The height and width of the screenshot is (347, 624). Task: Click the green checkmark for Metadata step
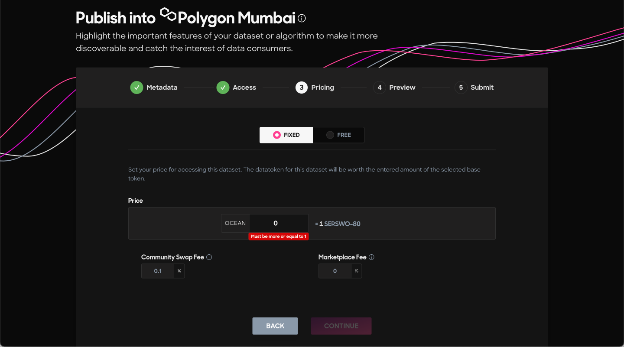[x=136, y=88]
